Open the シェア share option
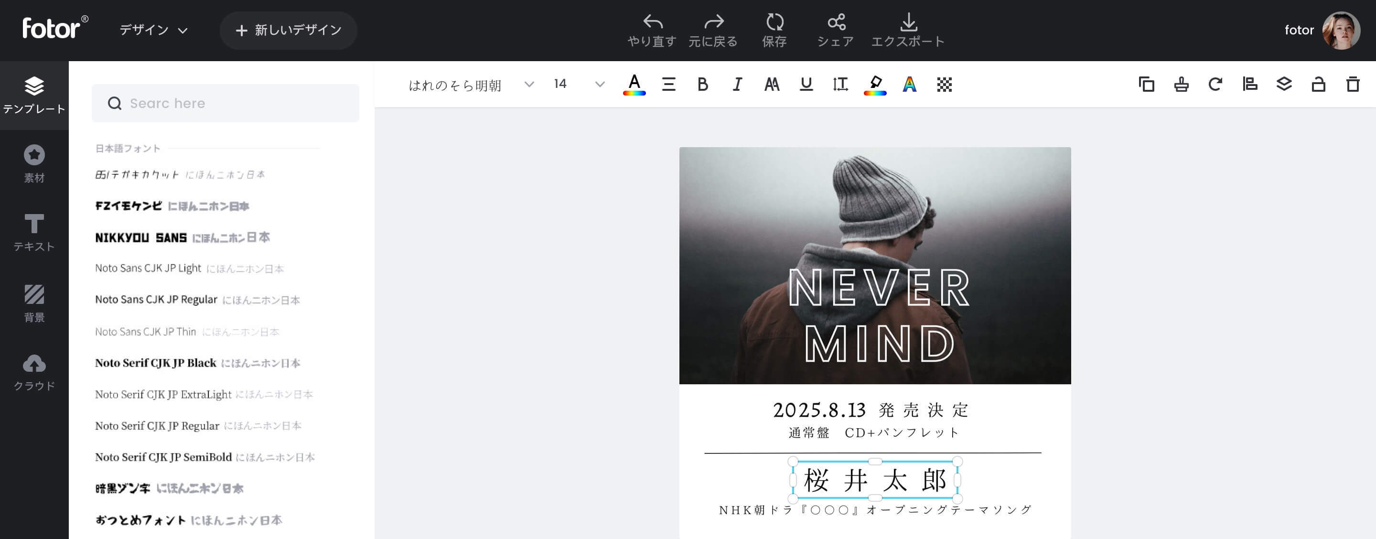The image size is (1376, 539). pos(836,31)
